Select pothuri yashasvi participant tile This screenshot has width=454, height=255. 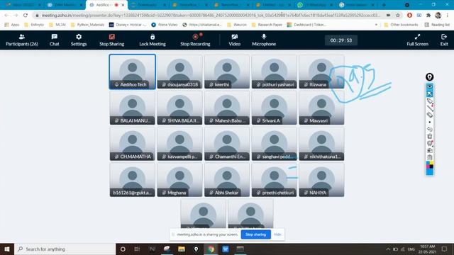[275, 72]
